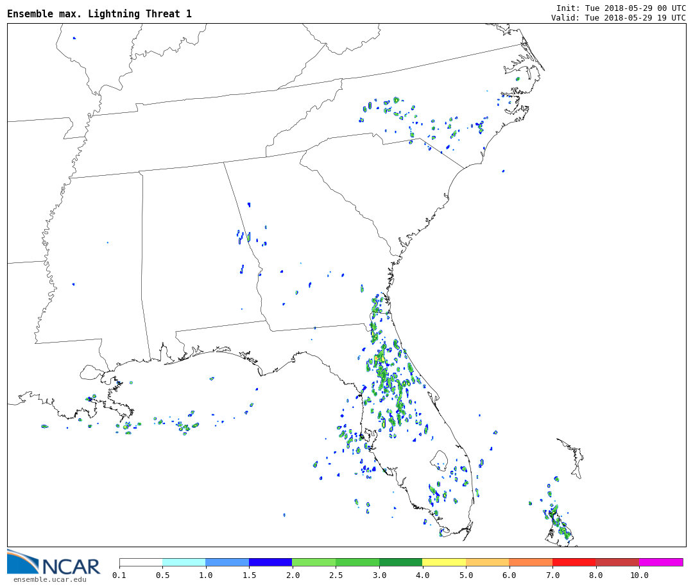This screenshot has width=693, height=587.
Task: Open the ensemble.ucar.edu link text
Action: [x=49, y=579]
